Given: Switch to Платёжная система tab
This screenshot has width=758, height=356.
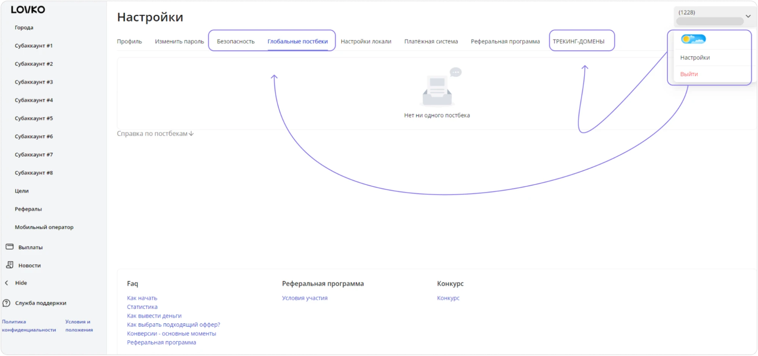Looking at the screenshot, I should click(431, 41).
